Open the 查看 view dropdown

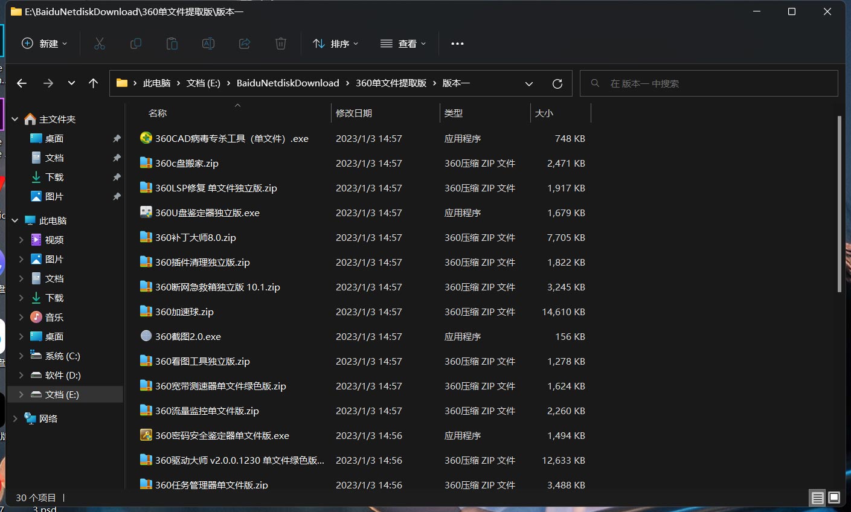coord(403,43)
